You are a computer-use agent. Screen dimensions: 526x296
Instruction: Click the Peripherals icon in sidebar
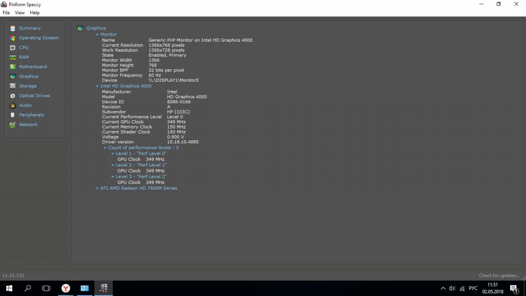13,115
